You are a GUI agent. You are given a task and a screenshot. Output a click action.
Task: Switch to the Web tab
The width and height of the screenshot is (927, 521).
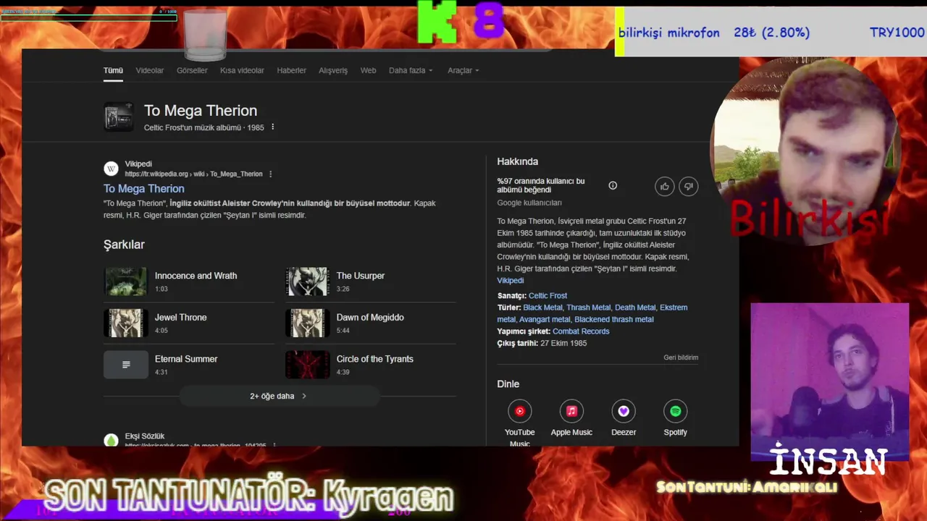tap(368, 70)
